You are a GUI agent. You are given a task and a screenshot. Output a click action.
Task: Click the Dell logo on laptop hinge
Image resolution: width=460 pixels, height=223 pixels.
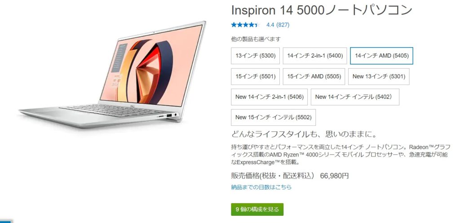pyautogui.click(x=132, y=105)
